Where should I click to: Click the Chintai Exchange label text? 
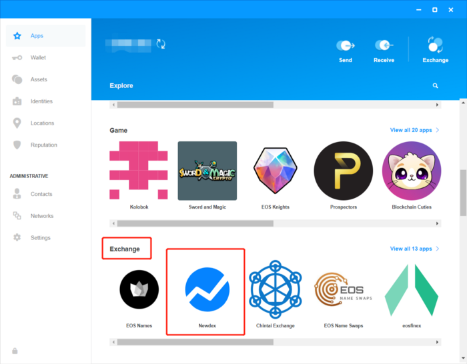point(275,325)
